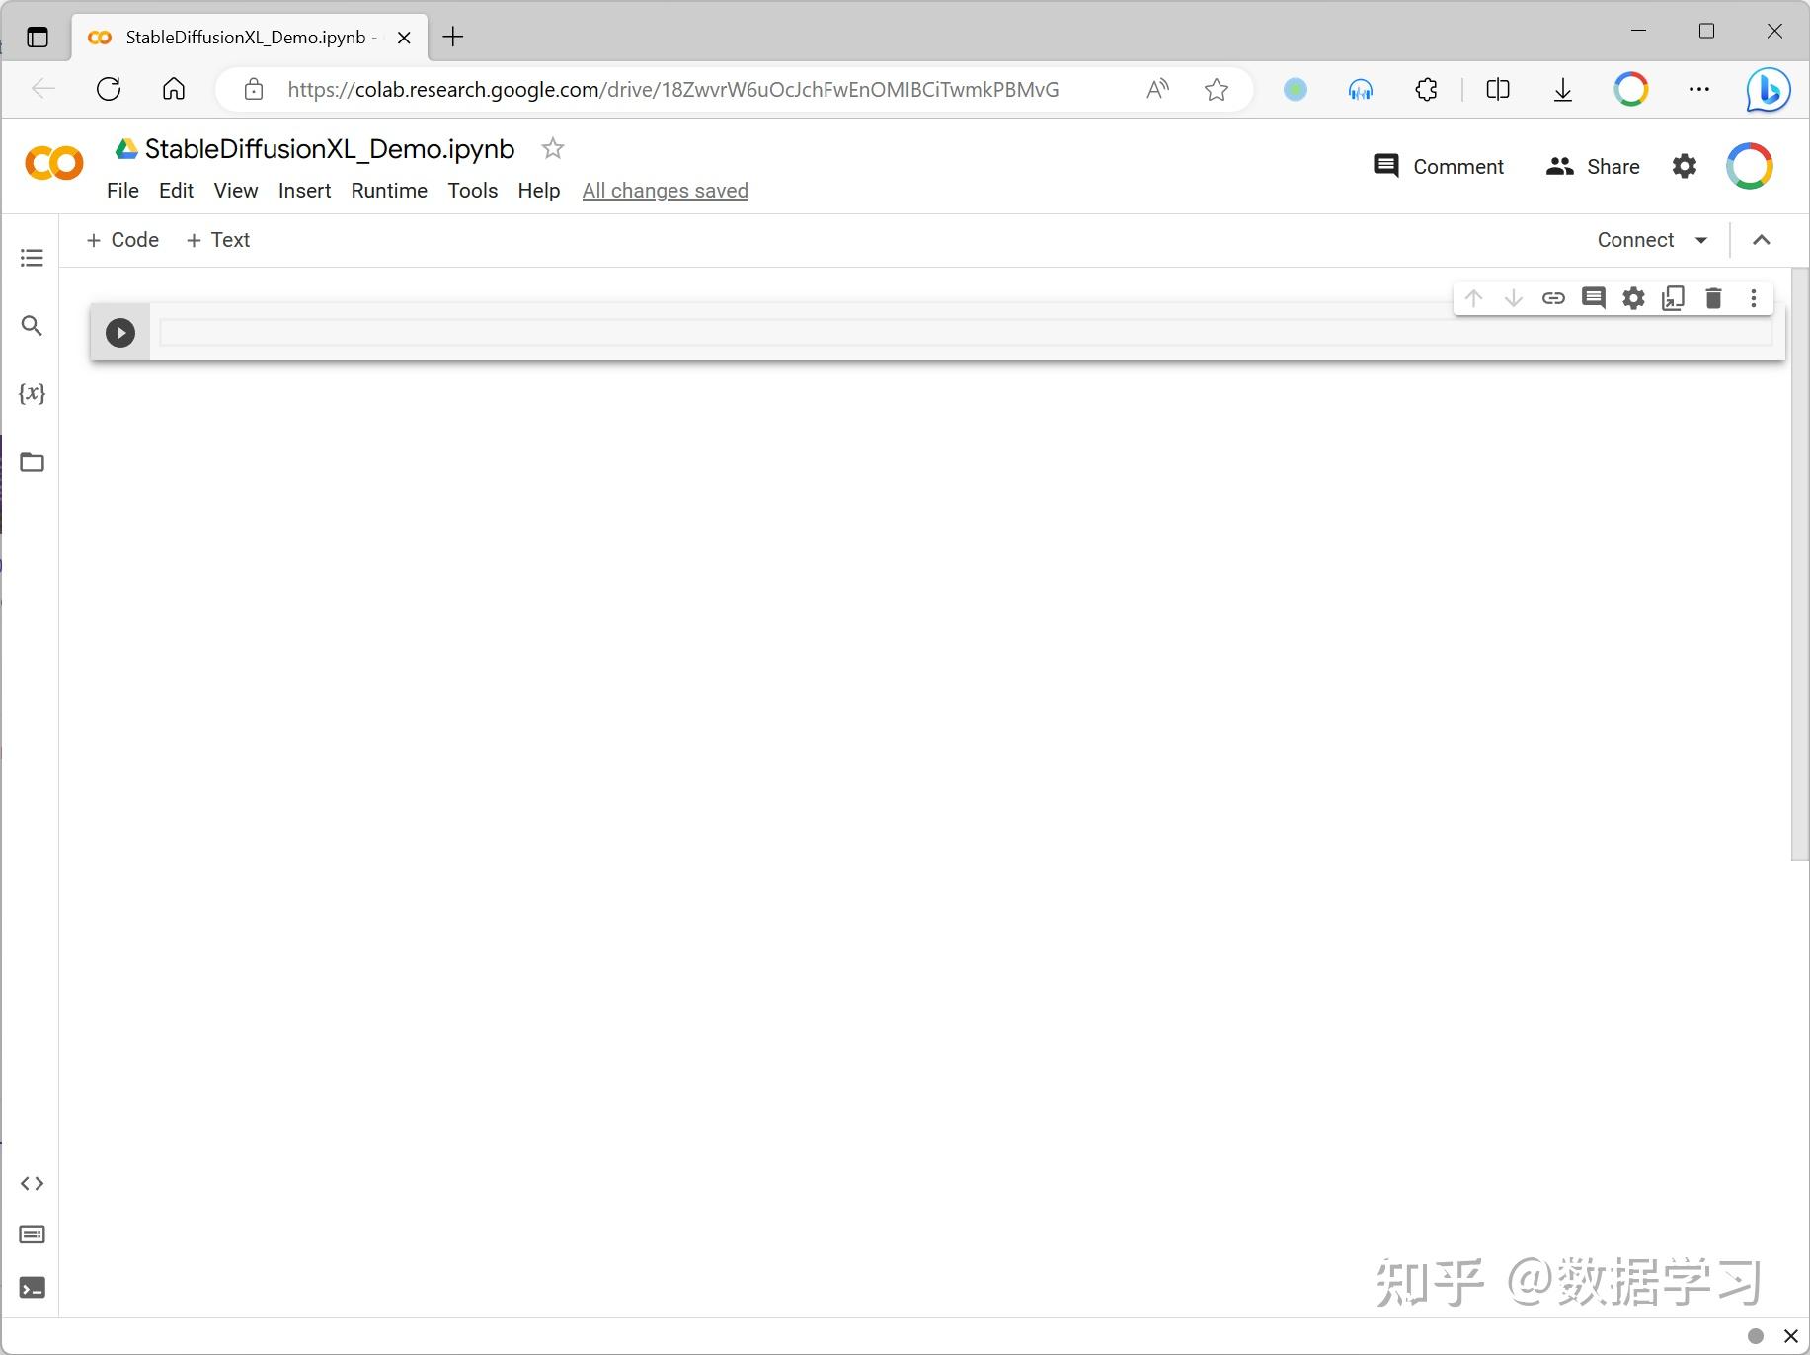Open the cell settings gear

tap(1632, 297)
